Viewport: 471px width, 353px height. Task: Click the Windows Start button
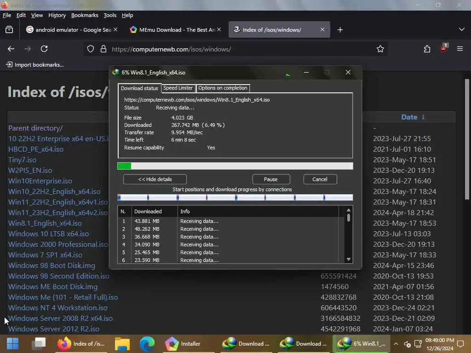12,344
